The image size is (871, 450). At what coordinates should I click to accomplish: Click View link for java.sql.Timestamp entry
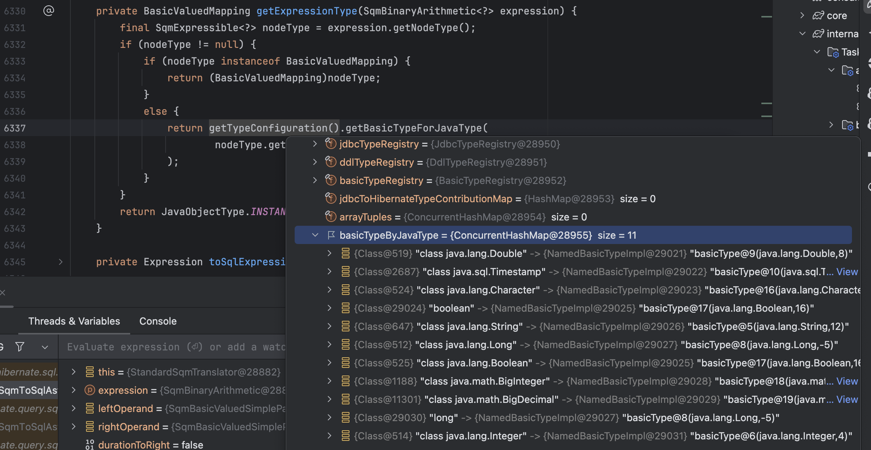click(x=847, y=272)
